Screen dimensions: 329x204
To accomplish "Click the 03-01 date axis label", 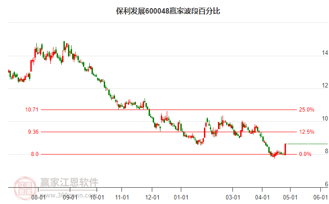I will [x=232, y=197].
